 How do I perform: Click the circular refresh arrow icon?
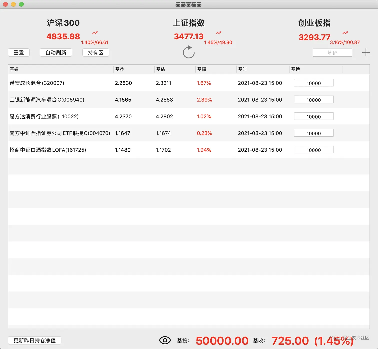point(189,52)
